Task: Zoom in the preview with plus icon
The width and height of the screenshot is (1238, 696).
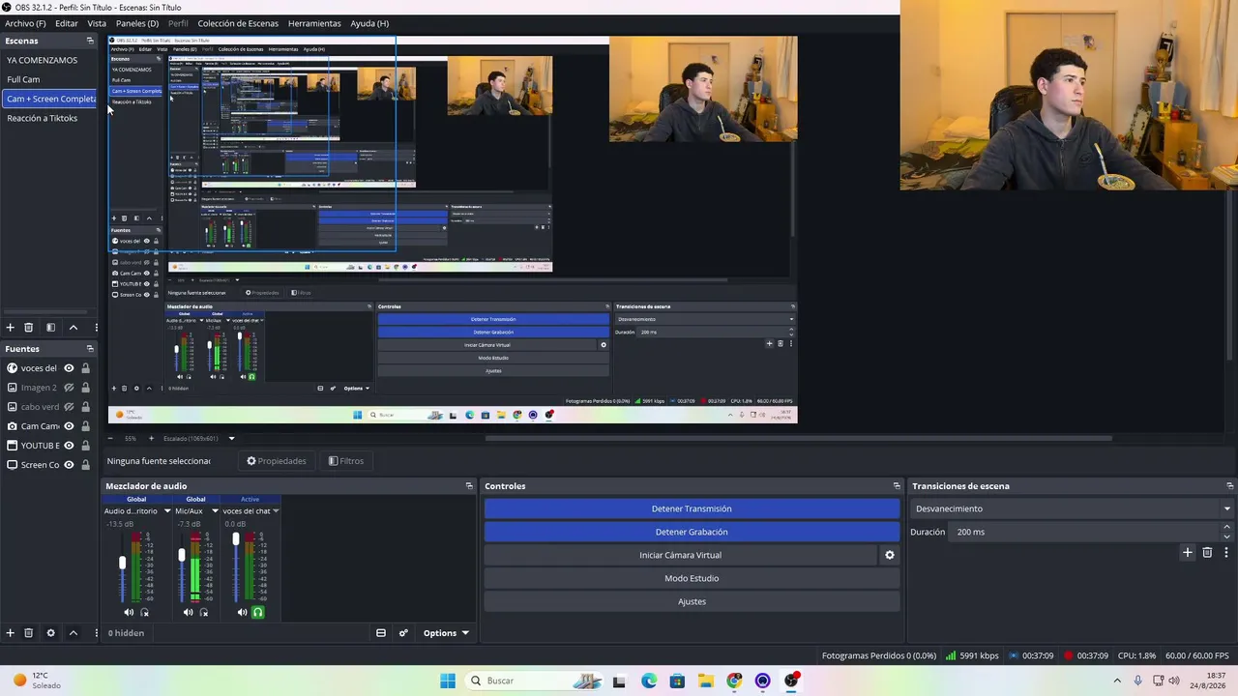Action: coord(151,438)
